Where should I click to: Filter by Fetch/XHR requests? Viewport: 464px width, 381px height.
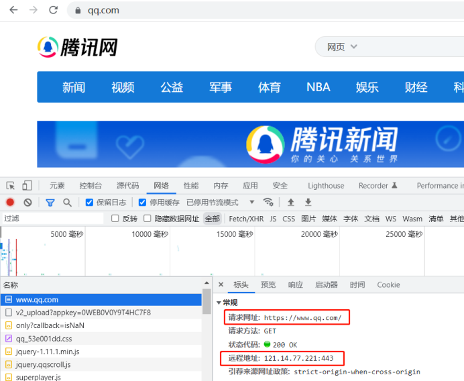click(x=246, y=219)
